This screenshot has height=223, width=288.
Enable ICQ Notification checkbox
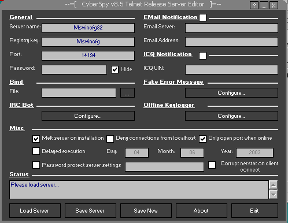(x=202, y=55)
